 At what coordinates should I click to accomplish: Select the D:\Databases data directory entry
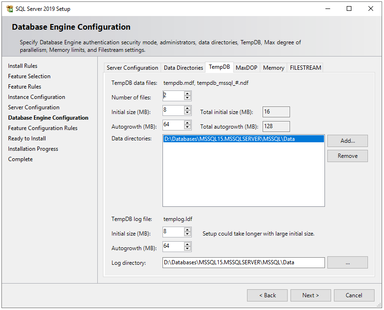coord(243,139)
